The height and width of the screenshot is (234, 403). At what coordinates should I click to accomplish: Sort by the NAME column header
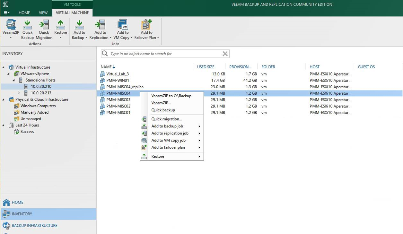point(108,67)
